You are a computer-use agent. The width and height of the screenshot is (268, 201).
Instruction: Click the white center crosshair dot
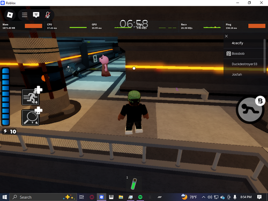click(134, 68)
